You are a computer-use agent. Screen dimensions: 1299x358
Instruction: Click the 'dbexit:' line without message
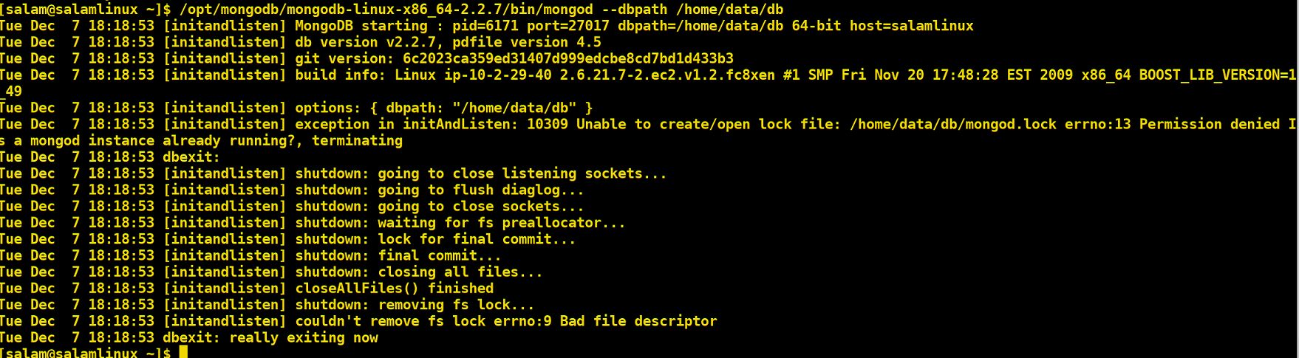point(110,157)
